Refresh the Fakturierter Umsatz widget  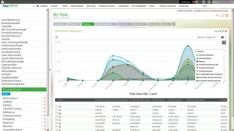(221, 31)
